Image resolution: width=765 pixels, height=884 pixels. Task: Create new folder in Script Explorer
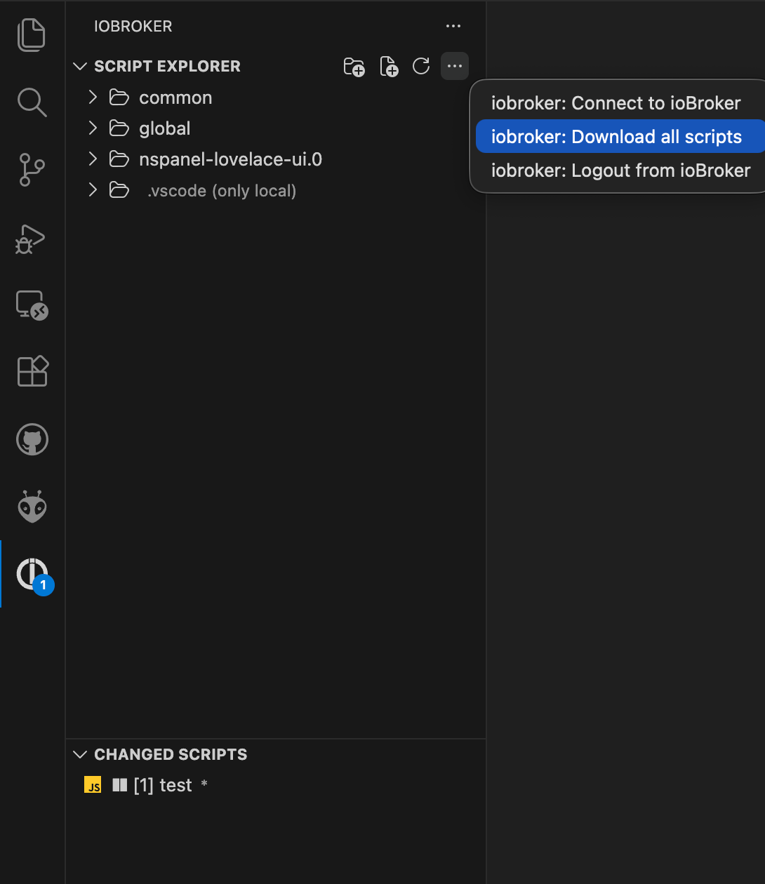[x=354, y=67]
